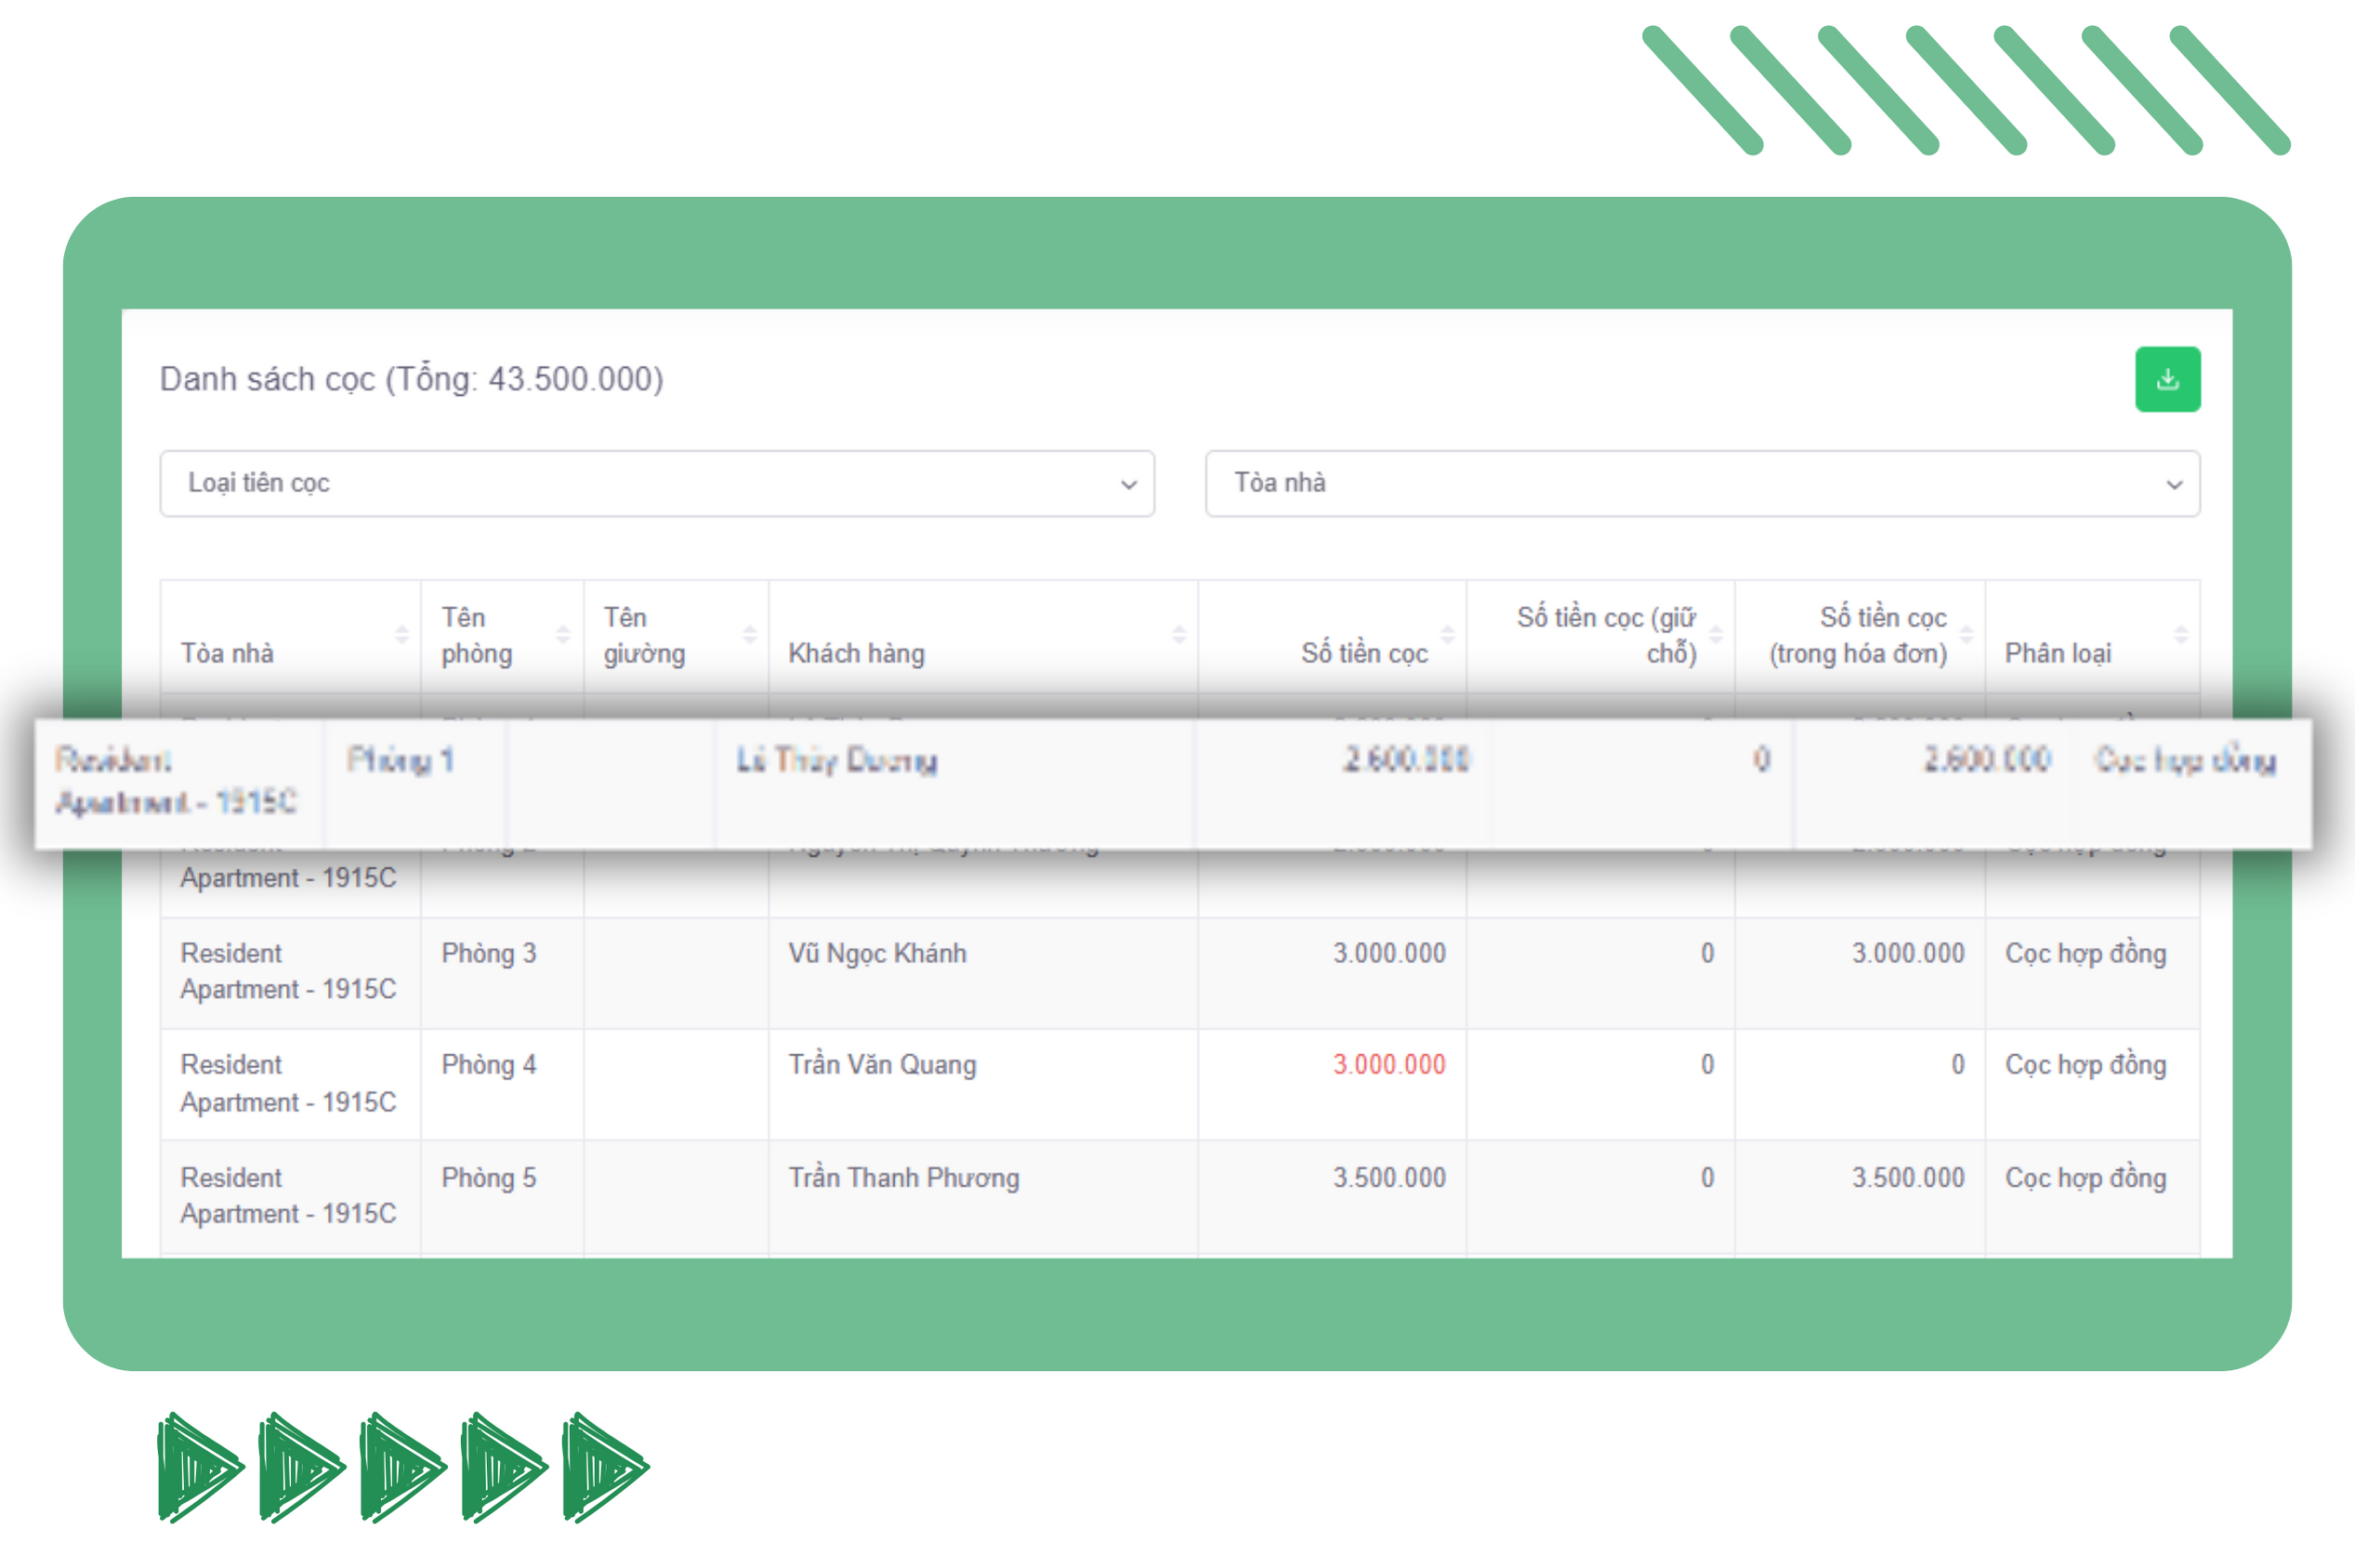Click the Phòng 3 room cell
This screenshot has width=2355, height=1568.
[489, 953]
